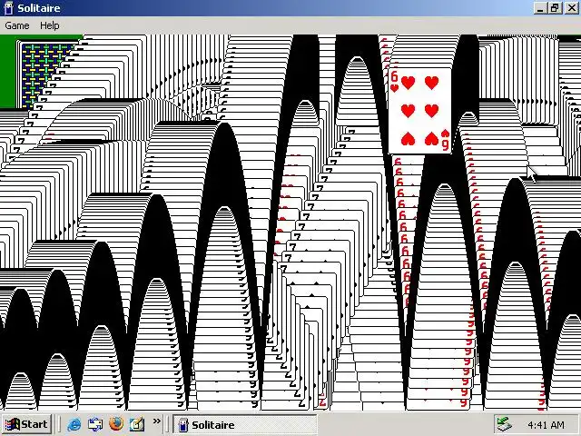This screenshot has height=436, width=581.
Task: Open the Game menu
Action: click(x=17, y=25)
